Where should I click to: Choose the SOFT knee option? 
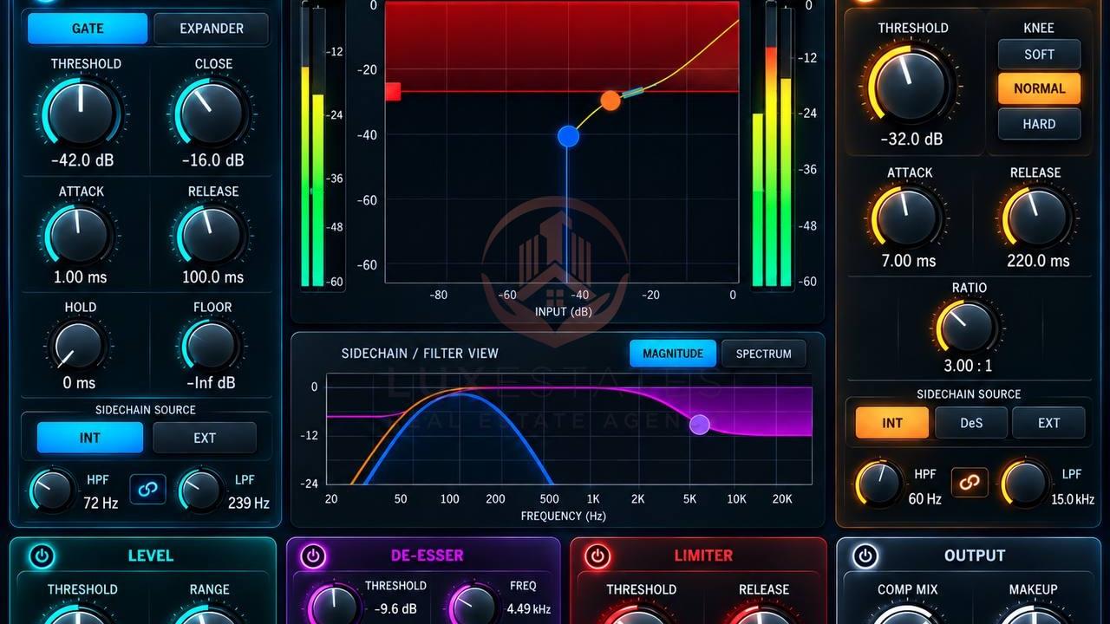pos(1039,55)
